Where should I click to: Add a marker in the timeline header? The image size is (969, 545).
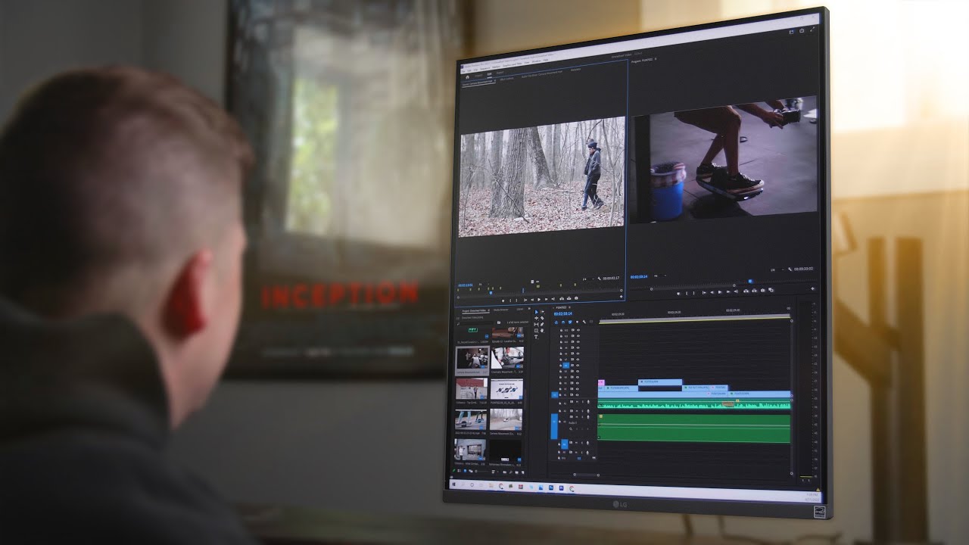(x=577, y=322)
